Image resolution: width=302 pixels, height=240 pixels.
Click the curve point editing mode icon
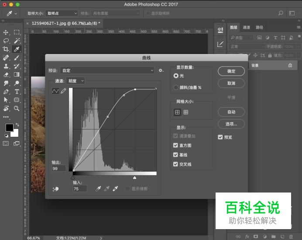tap(55, 91)
